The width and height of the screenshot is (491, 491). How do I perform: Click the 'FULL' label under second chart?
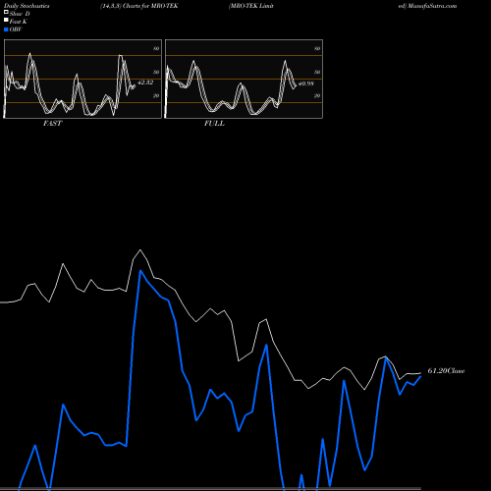pos(214,124)
